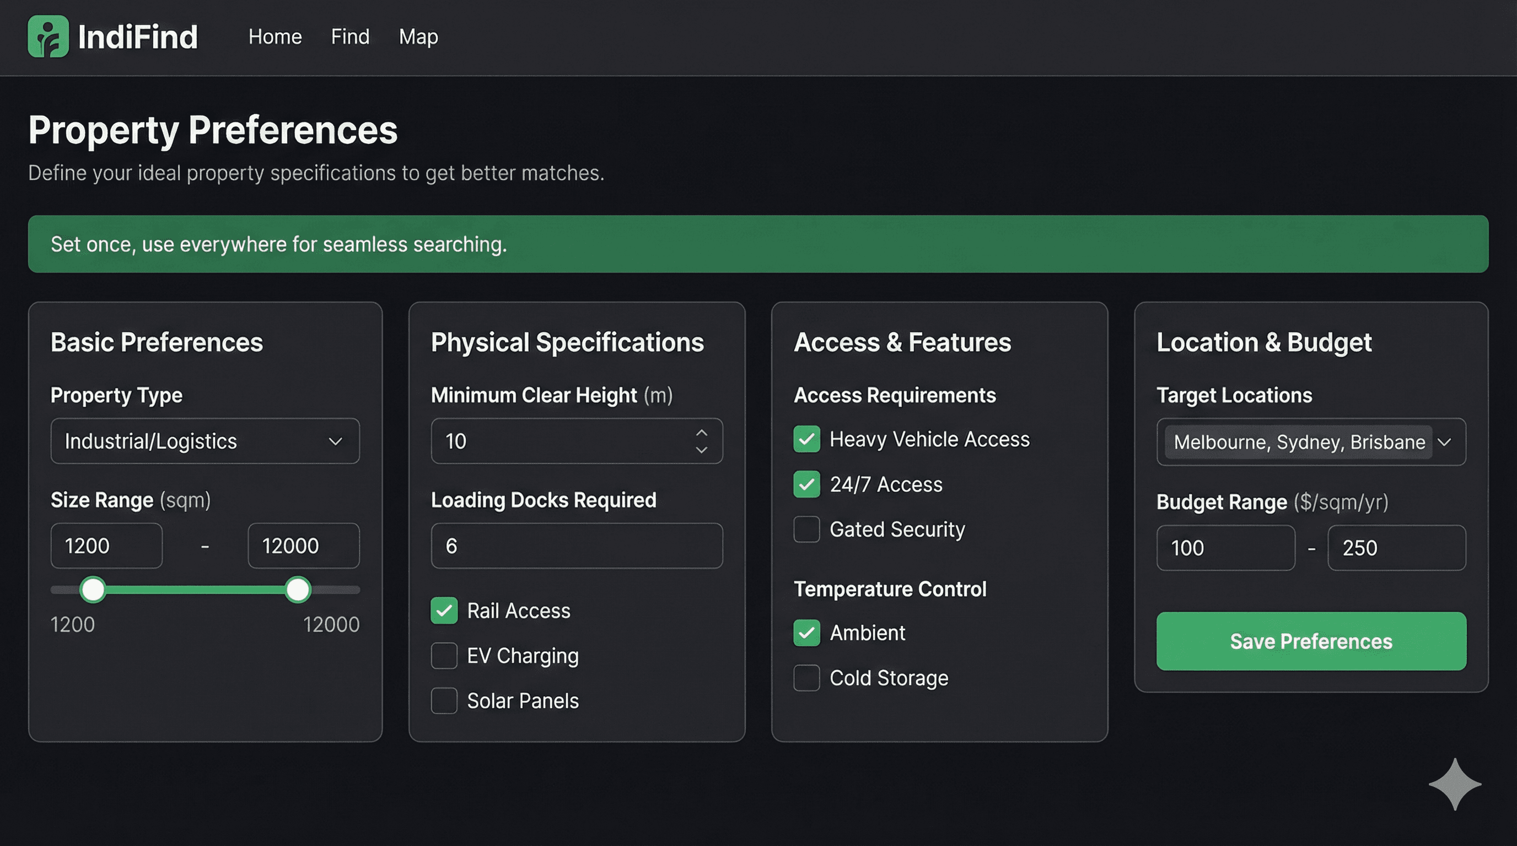This screenshot has height=846, width=1517.
Task: Open the Property Type dropdown
Action: 205,441
